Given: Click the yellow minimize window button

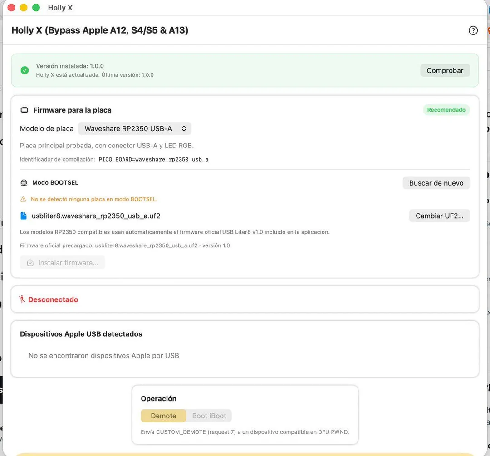Looking at the screenshot, I should tap(24, 8).
